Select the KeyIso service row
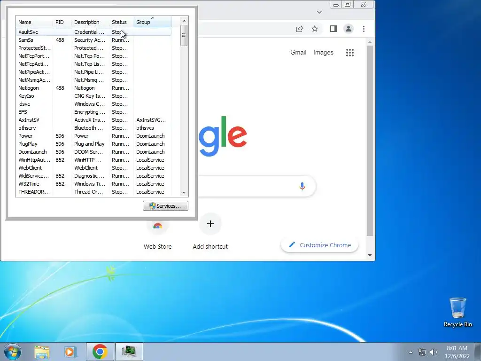 93,96
